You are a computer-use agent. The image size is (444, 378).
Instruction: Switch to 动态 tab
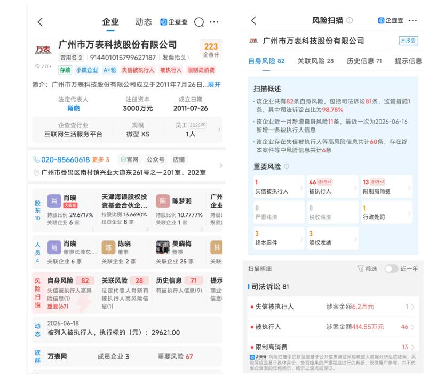pyautogui.click(x=144, y=22)
